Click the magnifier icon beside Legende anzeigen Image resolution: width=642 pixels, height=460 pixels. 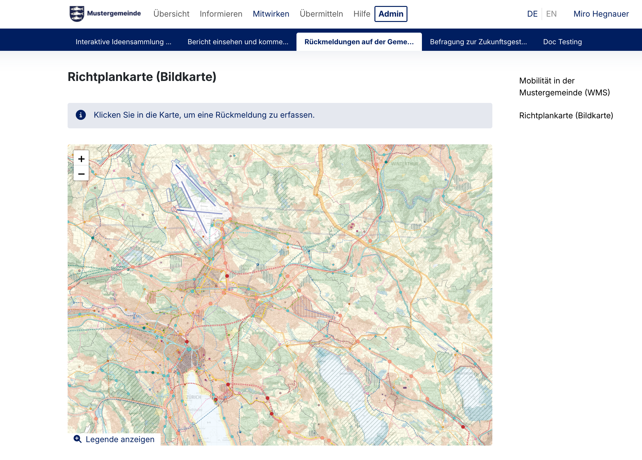point(77,439)
